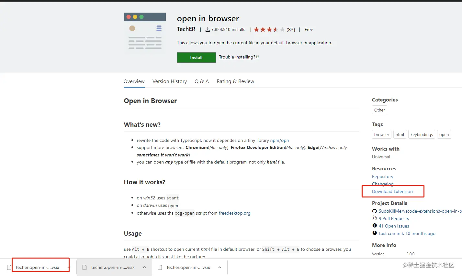Click the Version 2.0.0 value
This screenshot has width=462, height=276.
(x=410, y=254)
